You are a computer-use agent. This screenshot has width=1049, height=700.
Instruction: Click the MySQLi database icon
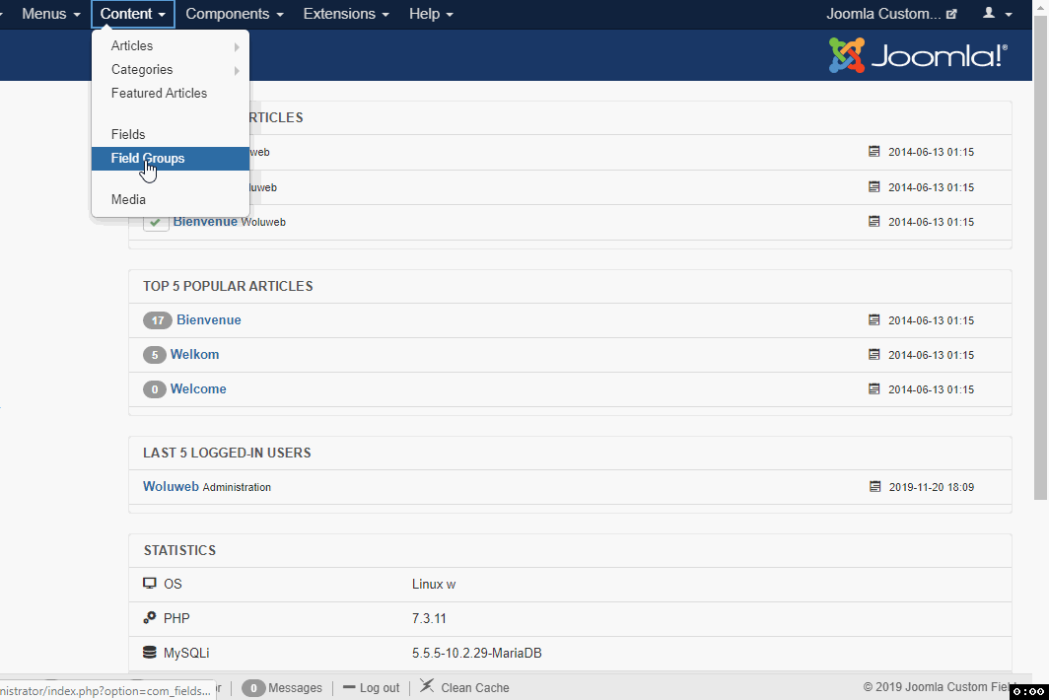[150, 652]
